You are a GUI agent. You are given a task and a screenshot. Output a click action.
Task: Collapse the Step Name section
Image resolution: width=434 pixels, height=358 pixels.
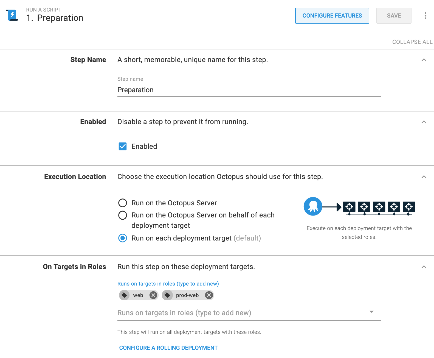[x=424, y=60]
